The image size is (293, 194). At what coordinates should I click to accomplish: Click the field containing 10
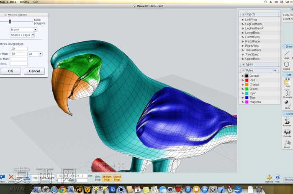[18, 54]
